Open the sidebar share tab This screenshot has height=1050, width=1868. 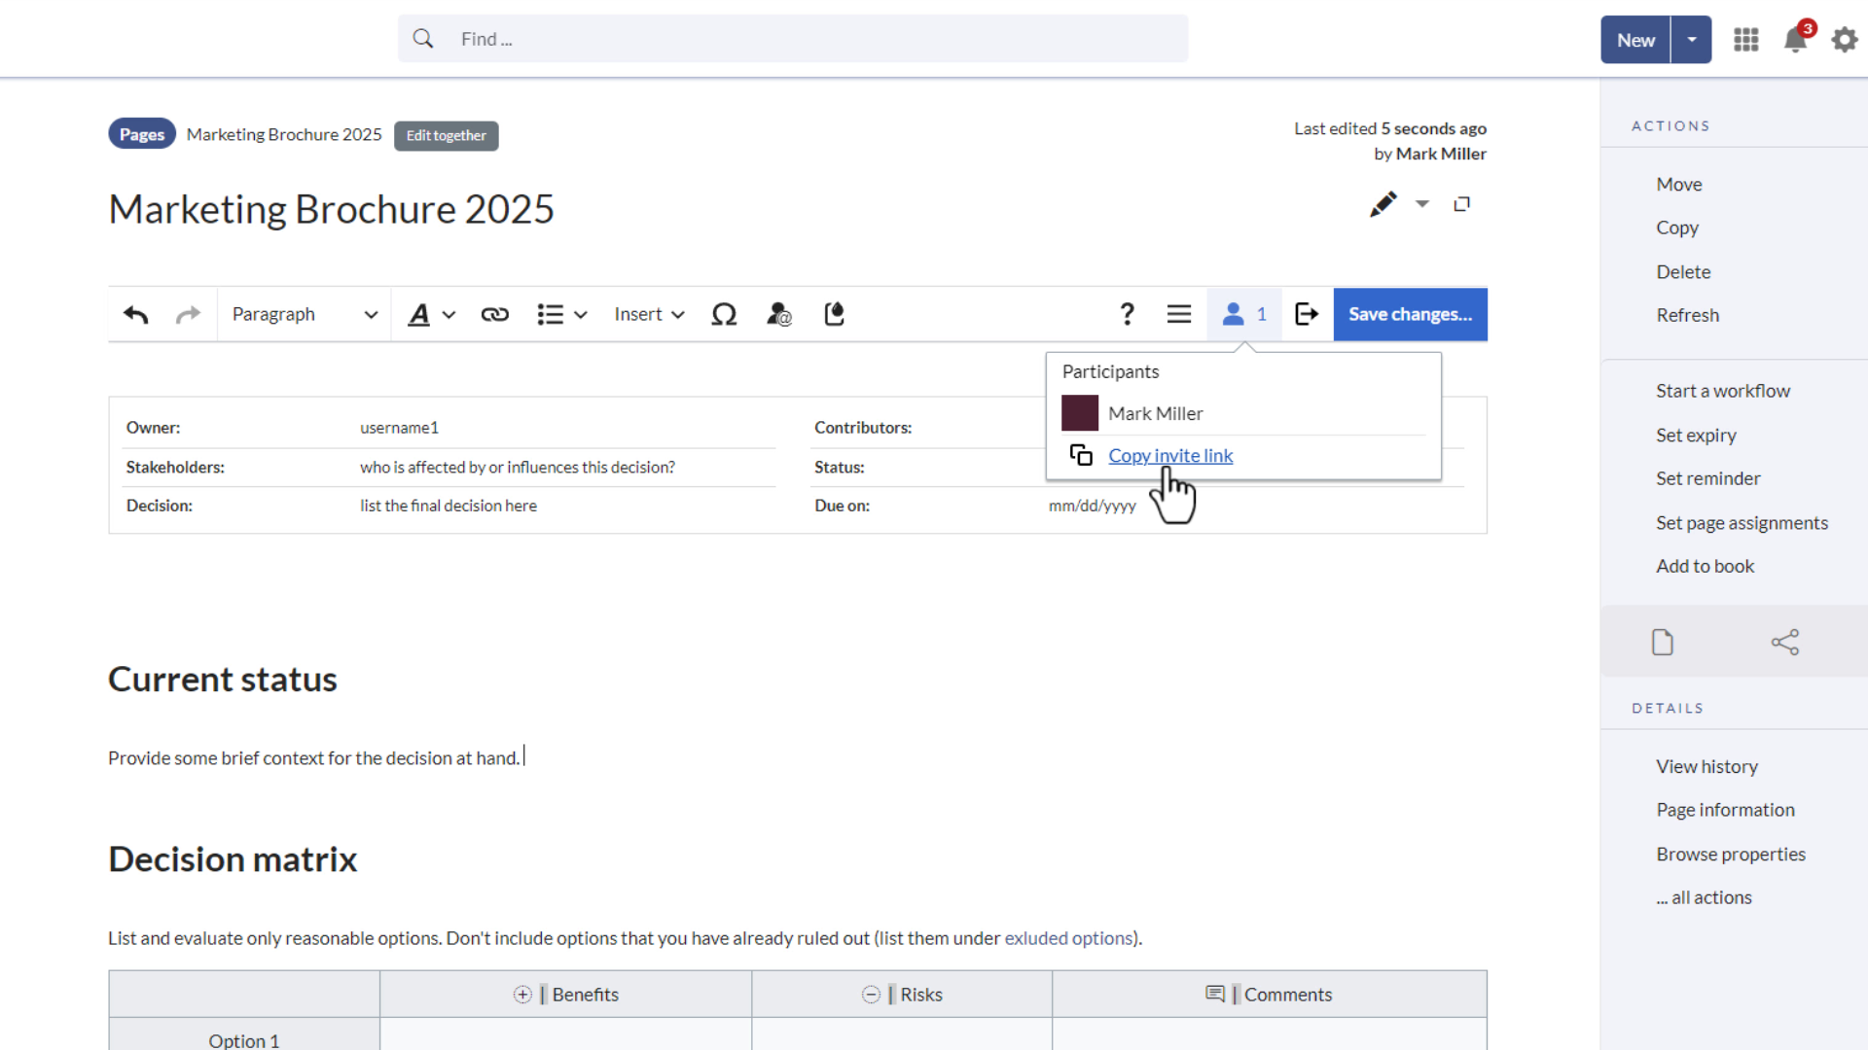coord(1785,642)
